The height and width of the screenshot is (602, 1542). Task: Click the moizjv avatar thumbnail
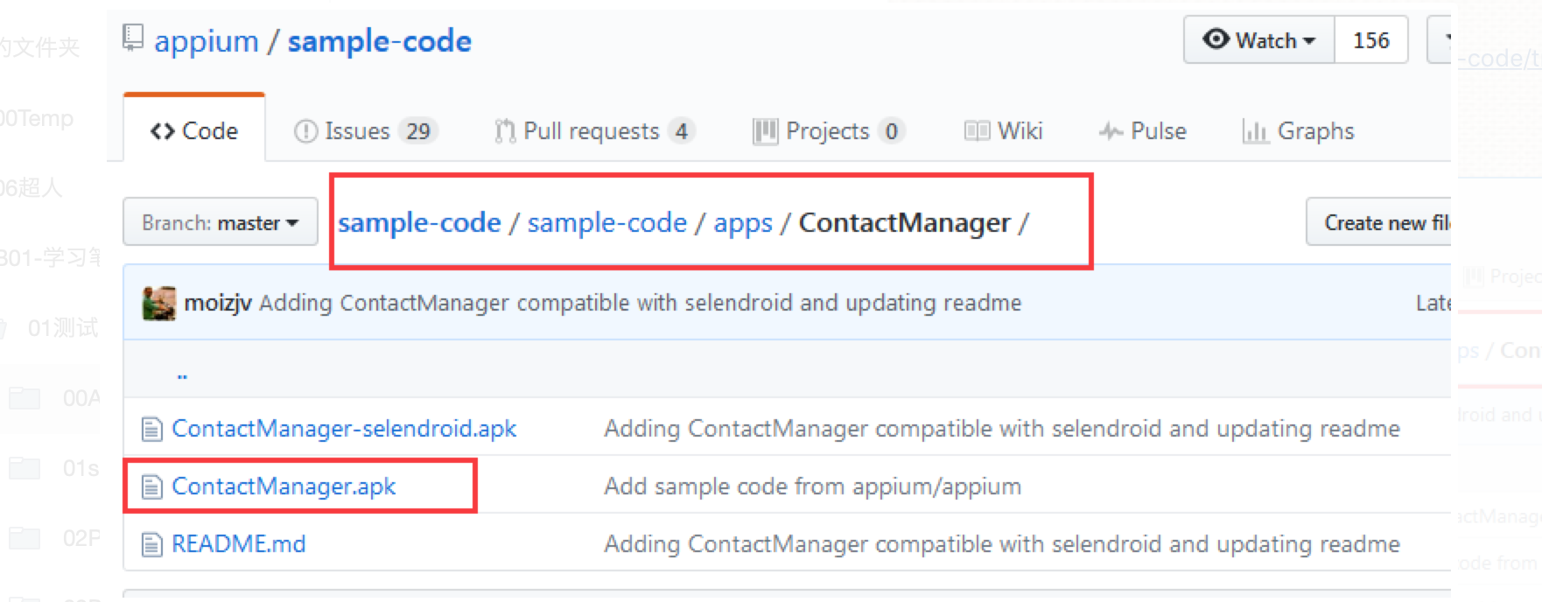tap(159, 303)
